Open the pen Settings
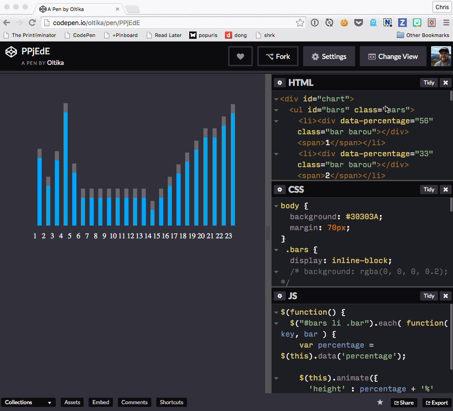453x411 pixels. click(x=329, y=56)
